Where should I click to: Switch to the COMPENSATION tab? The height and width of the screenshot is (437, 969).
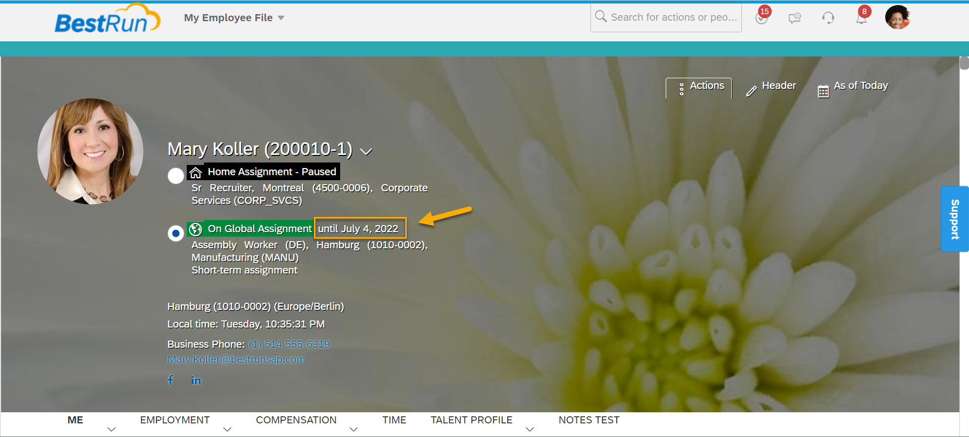(x=296, y=420)
